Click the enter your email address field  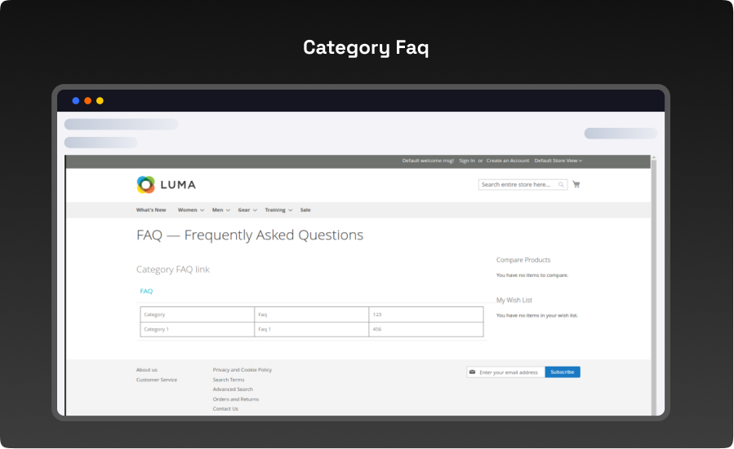point(509,372)
